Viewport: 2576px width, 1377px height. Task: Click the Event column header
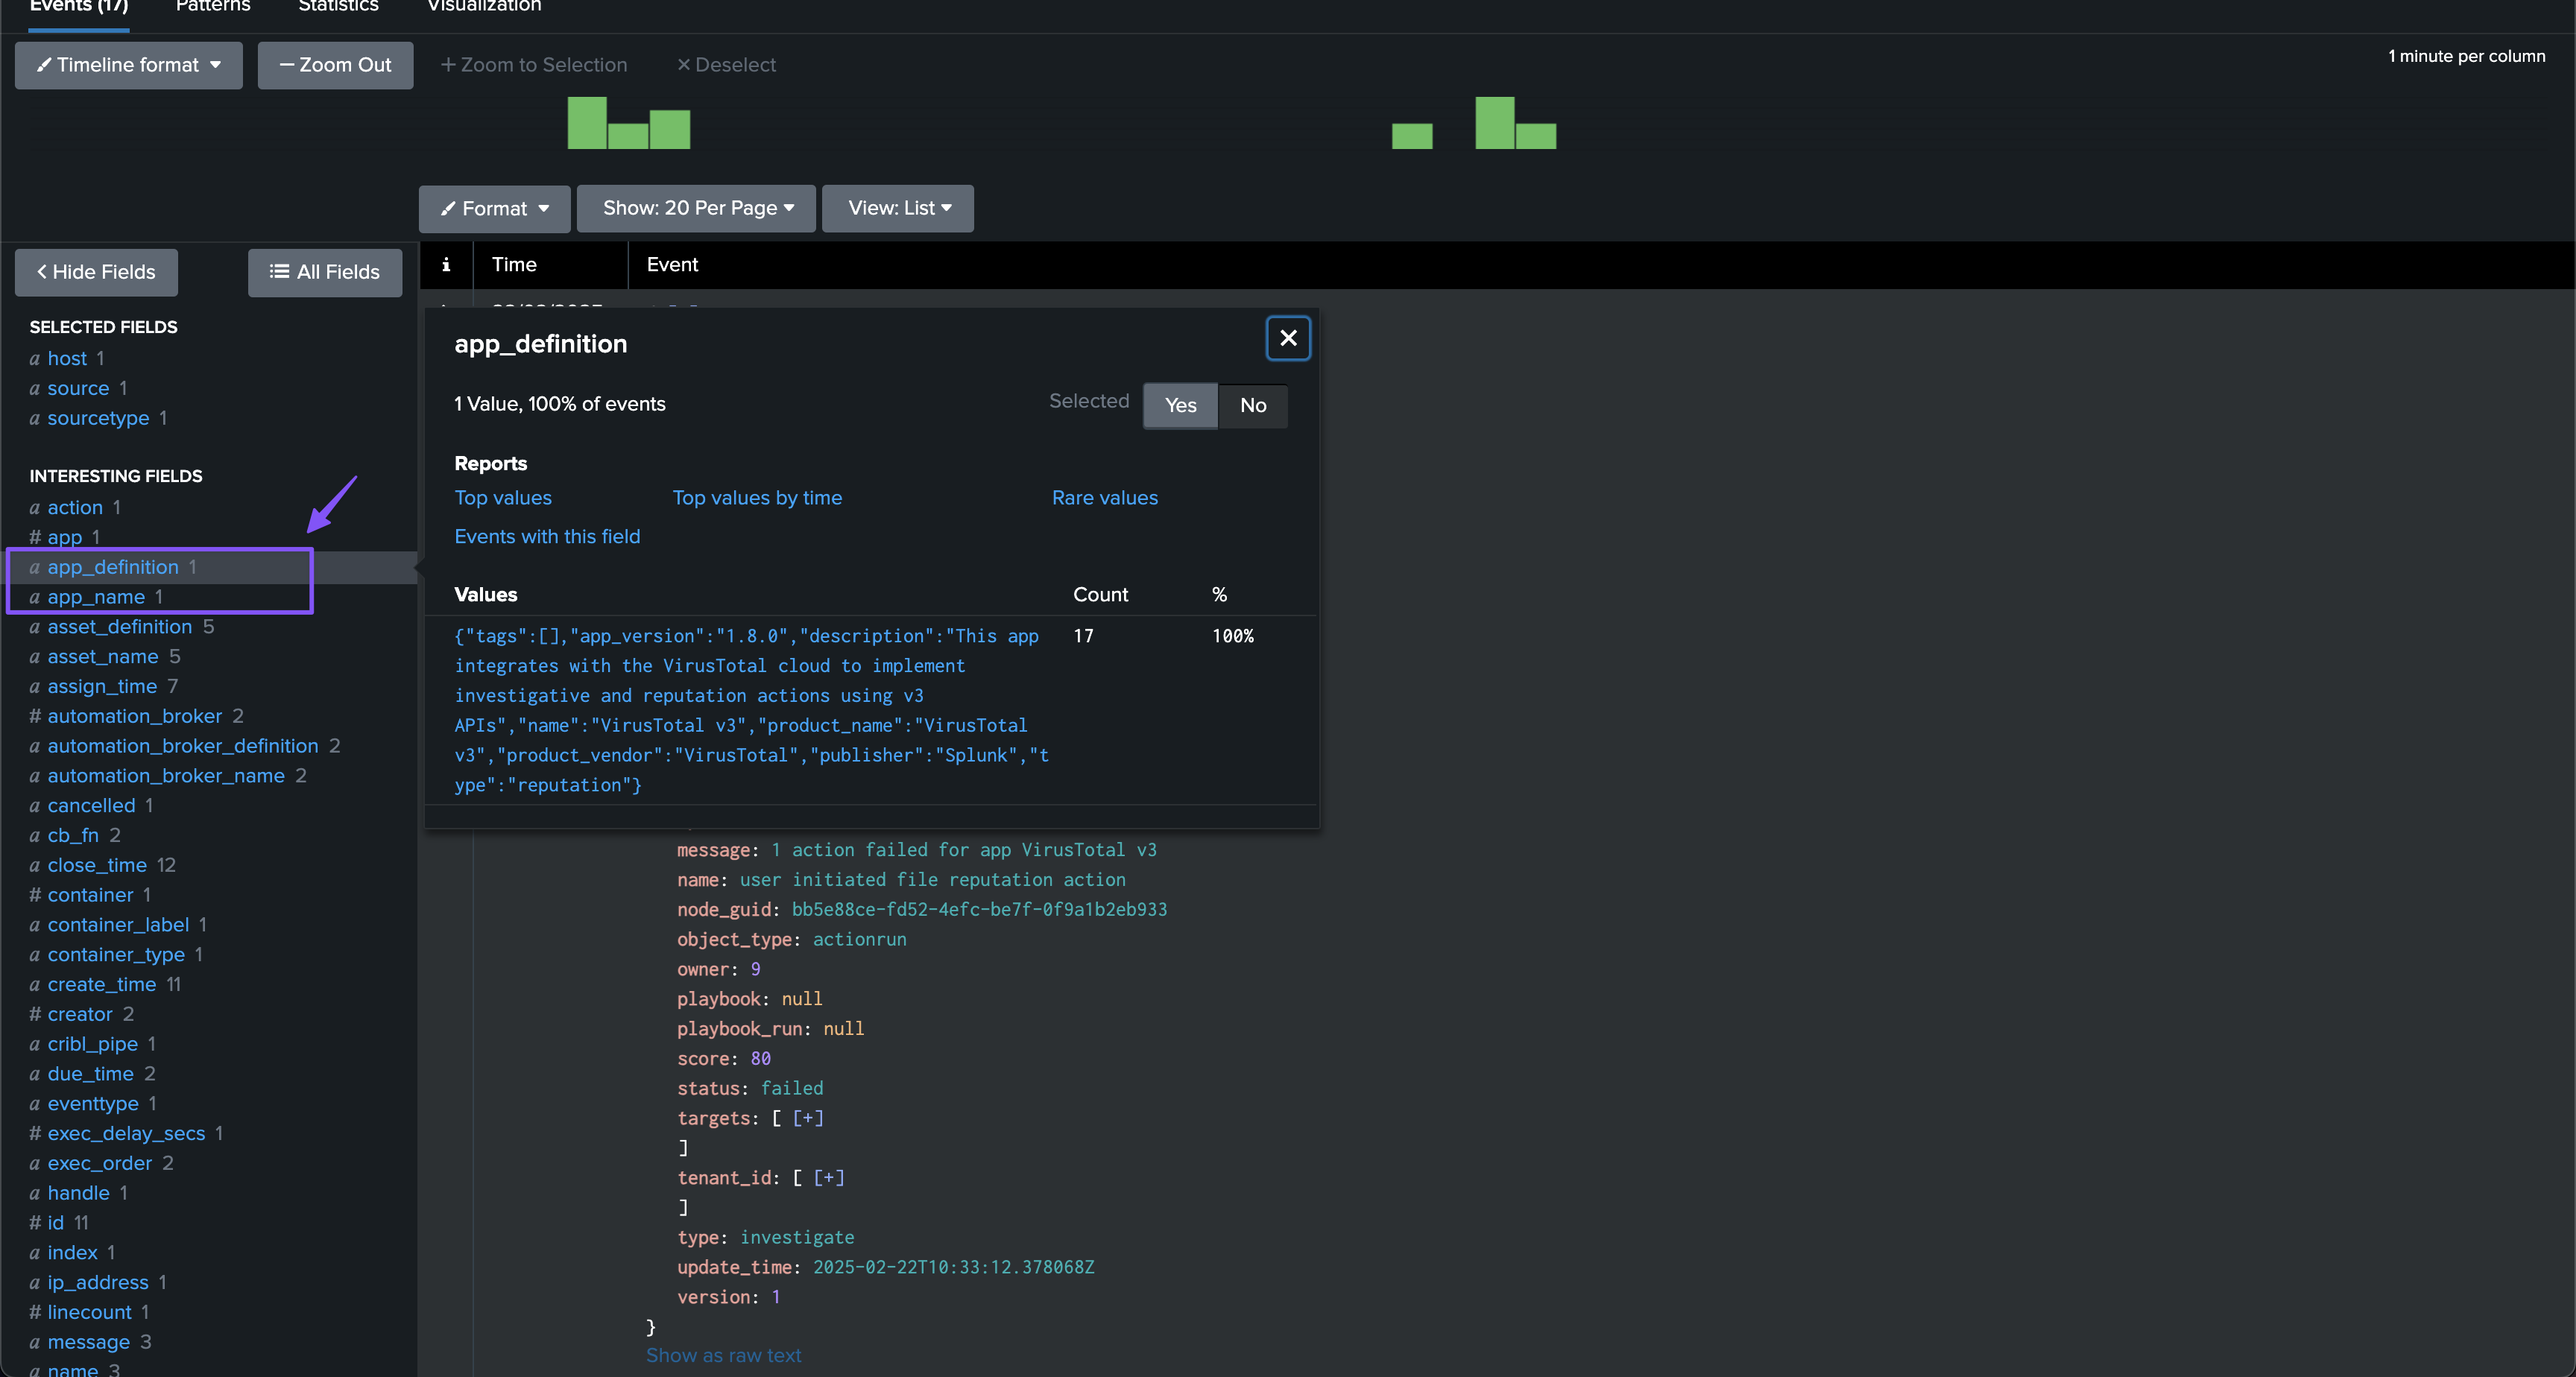(672, 264)
